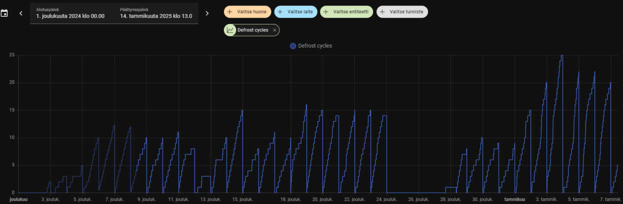Open the Aloituspäivä start date field
The width and height of the screenshot is (623, 204).
click(70, 13)
